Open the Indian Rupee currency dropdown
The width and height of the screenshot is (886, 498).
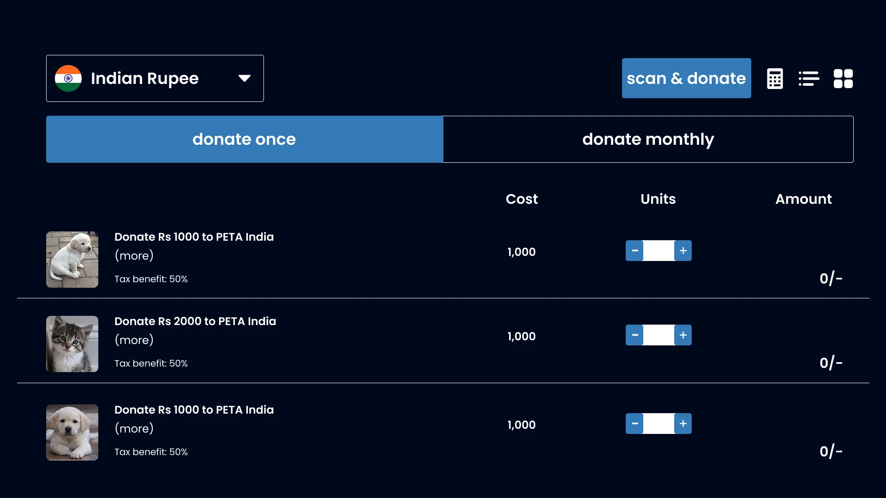pyautogui.click(x=155, y=78)
